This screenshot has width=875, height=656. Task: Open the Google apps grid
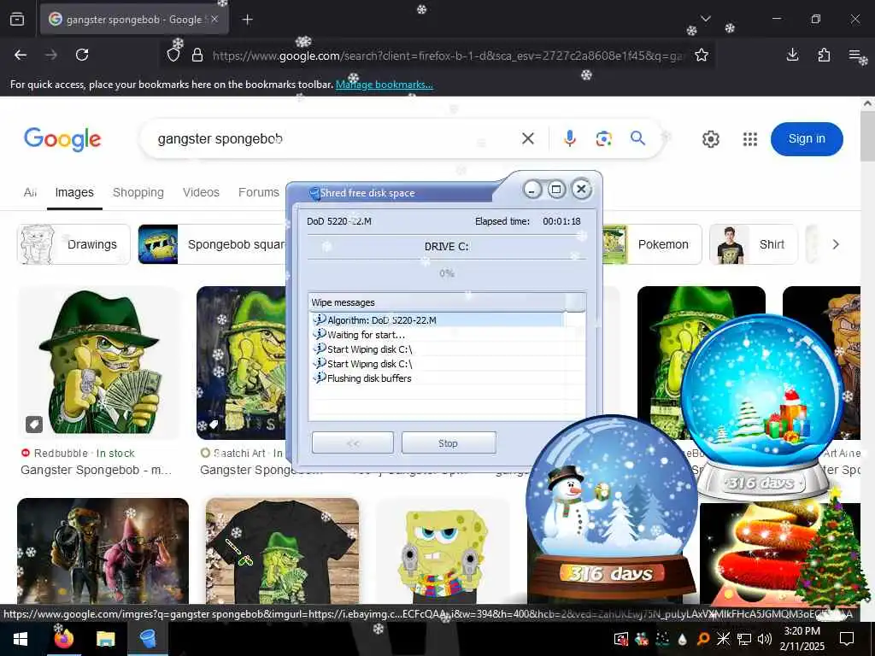coord(750,139)
